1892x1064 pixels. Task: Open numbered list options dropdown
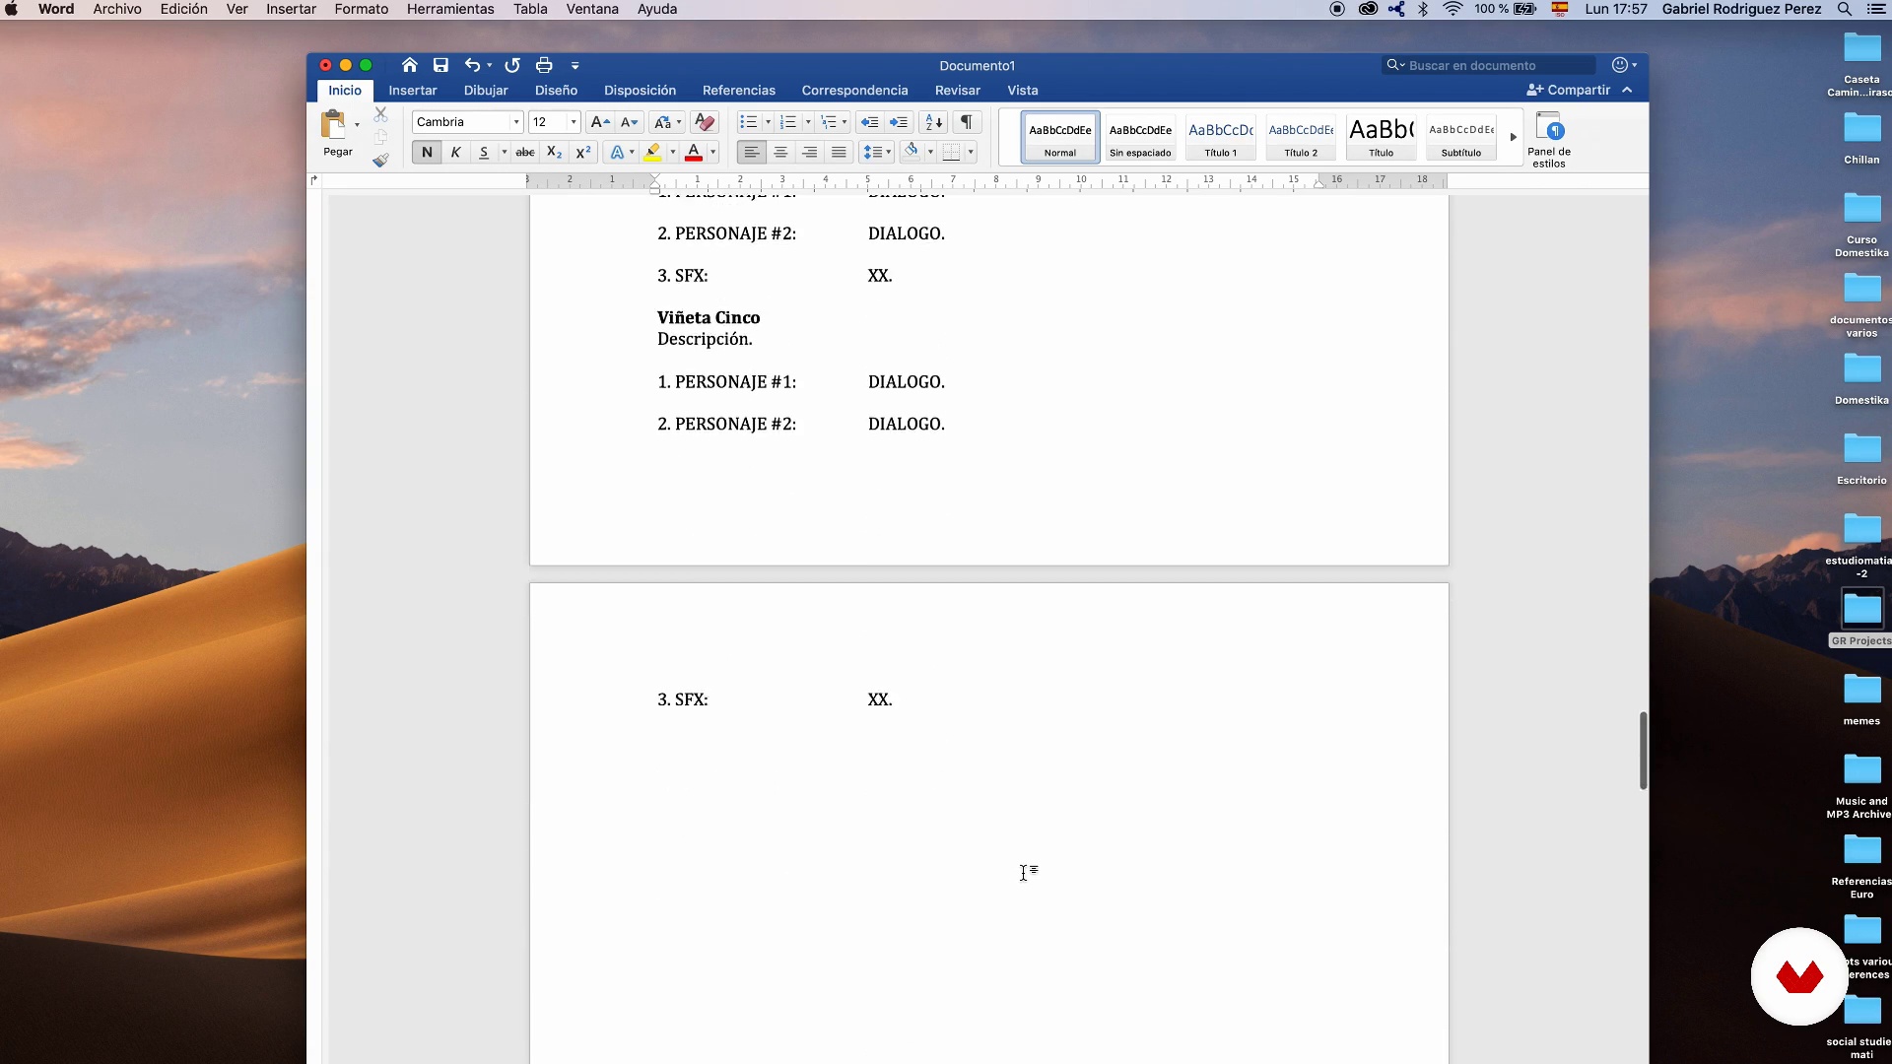pos(808,122)
